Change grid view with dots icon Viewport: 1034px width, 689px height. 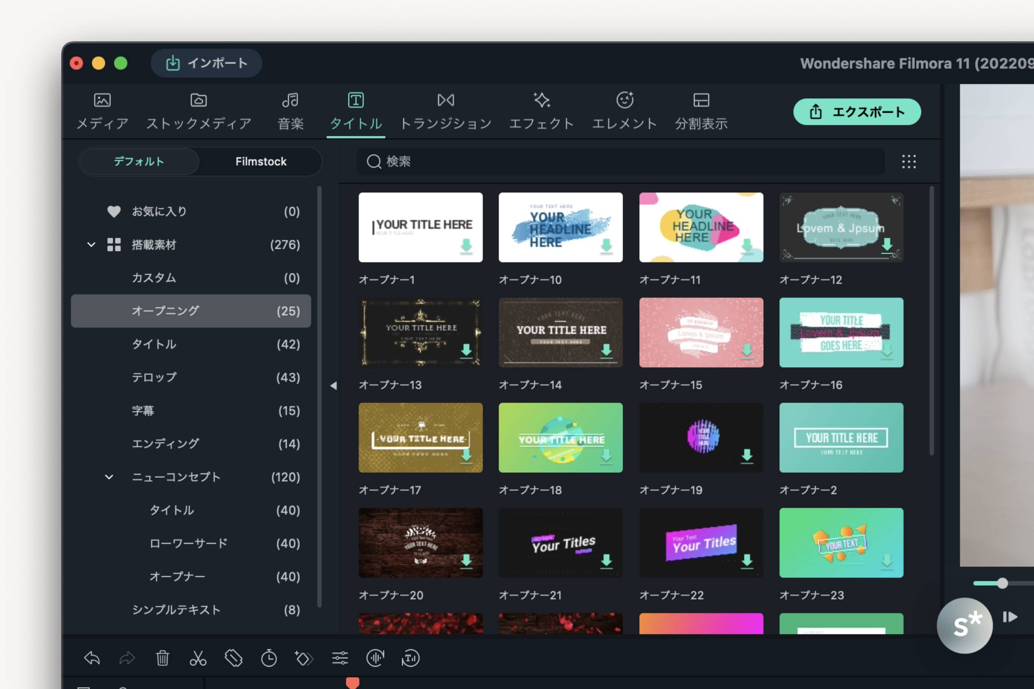(909, 162)
